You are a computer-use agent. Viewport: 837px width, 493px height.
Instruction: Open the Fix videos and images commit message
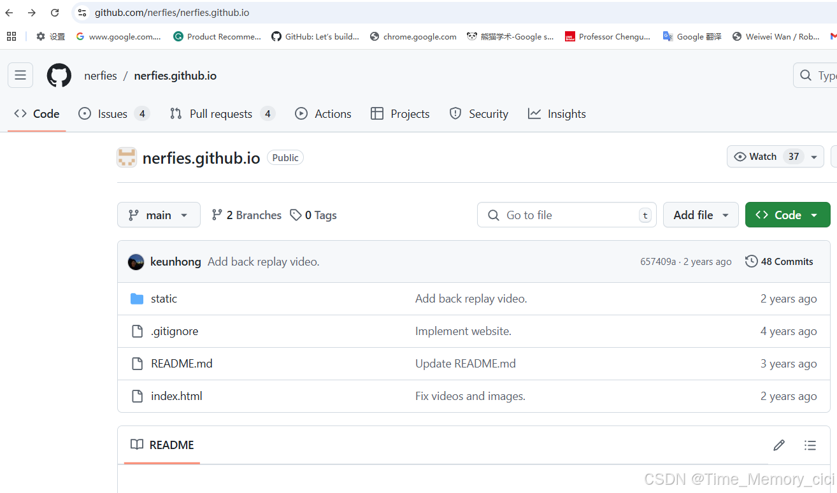(470, 396)
